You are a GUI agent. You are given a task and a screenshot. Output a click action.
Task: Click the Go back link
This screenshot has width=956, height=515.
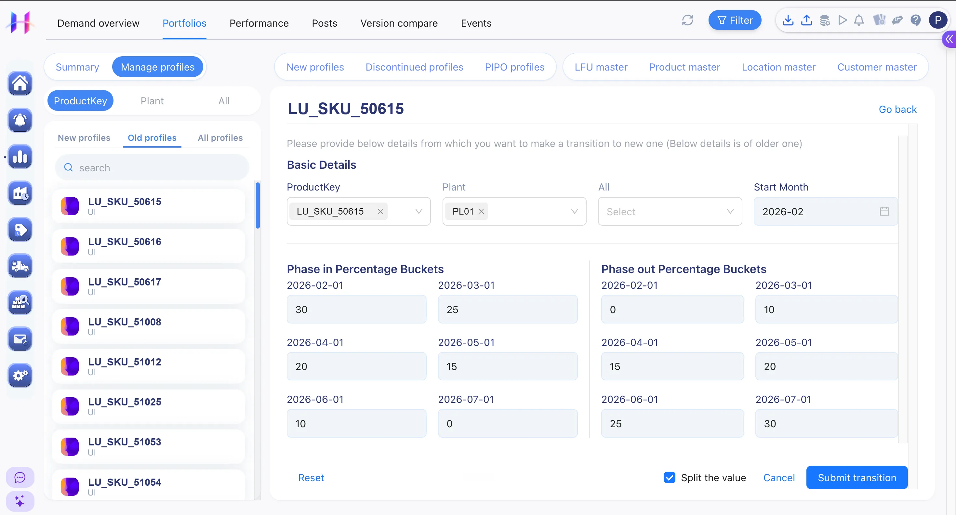pos(897,109)
